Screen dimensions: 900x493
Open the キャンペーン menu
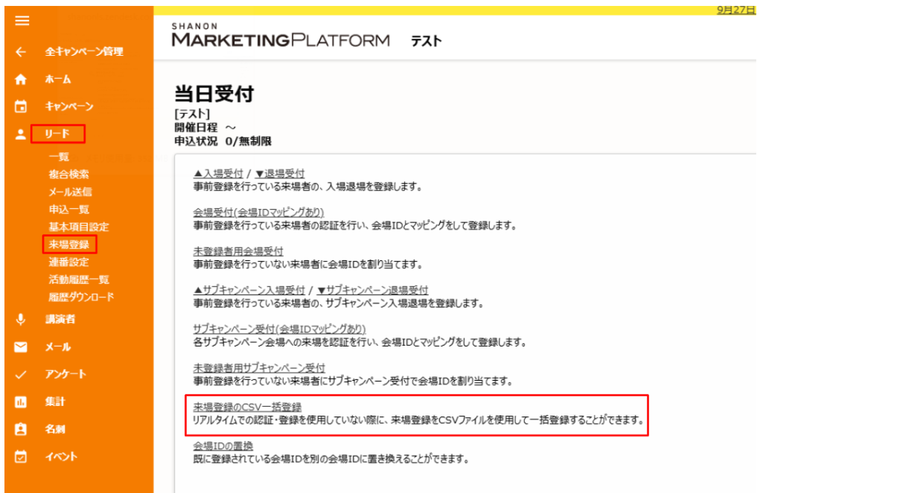point(69,107)
